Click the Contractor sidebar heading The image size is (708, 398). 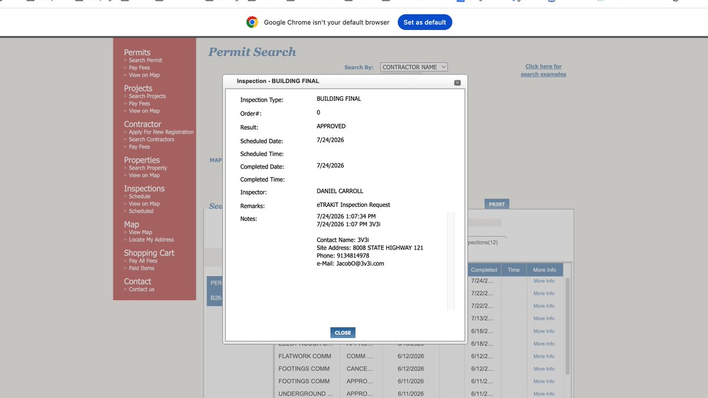point(142,124)
